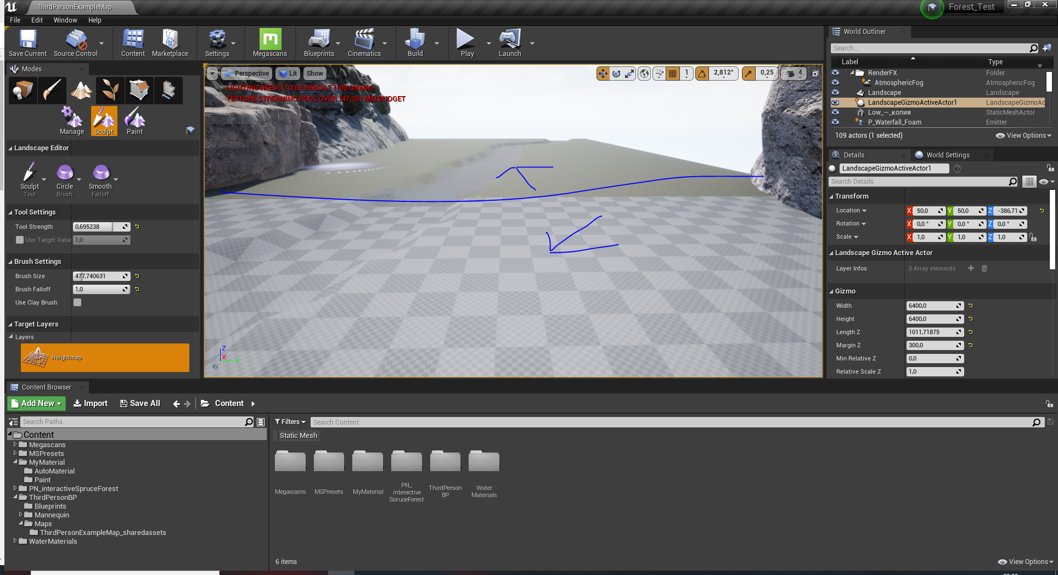Toggle rotation snapping icon in viewport
Viewport: 1058px width, 575px height.
702,73
